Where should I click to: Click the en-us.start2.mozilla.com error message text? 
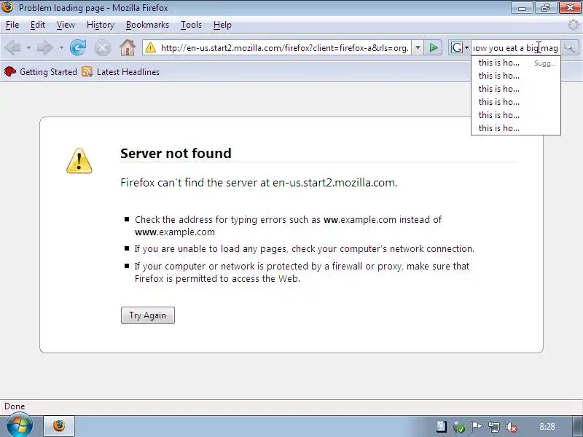[x=259, y=183]
